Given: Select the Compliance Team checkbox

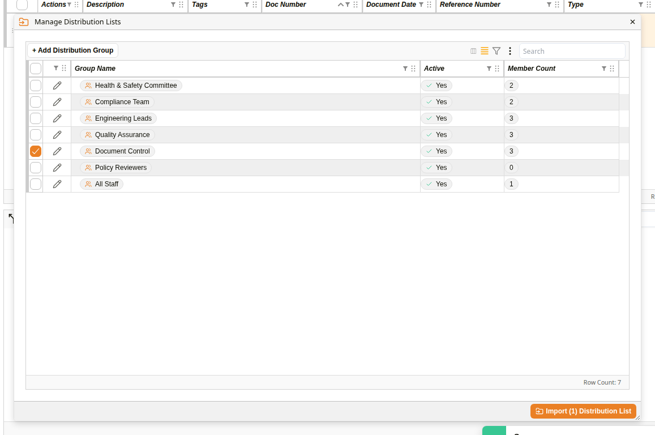Looking at the screenshot, I should pyautogui.click(x=36, y=102).
